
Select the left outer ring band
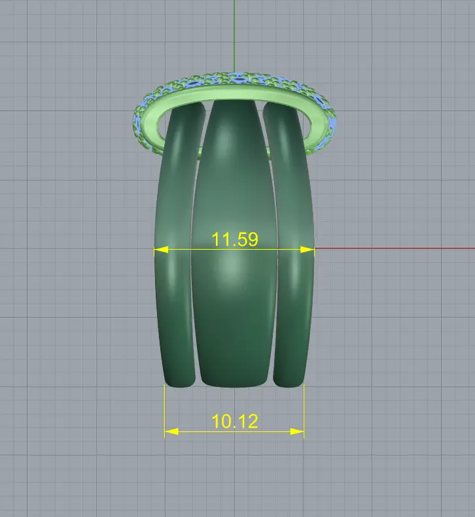pyautogui.click(x=173, y=294)
